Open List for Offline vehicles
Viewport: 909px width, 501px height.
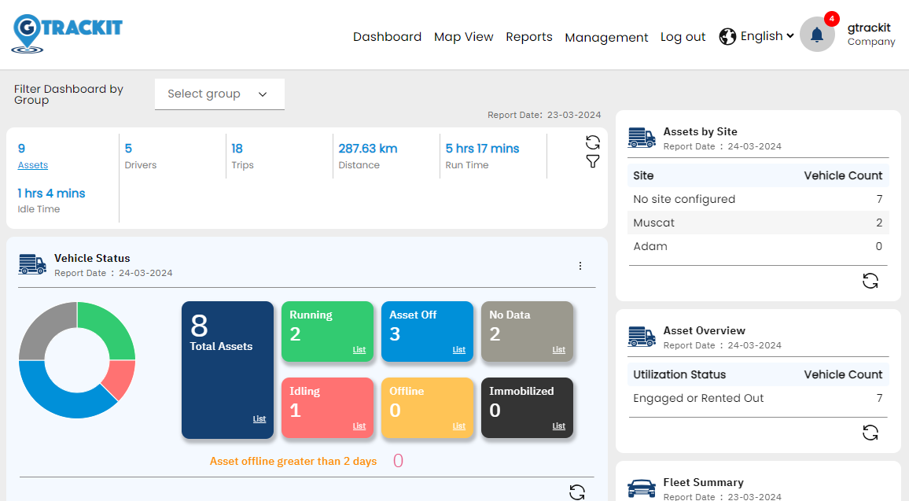[x=458, y=426]
